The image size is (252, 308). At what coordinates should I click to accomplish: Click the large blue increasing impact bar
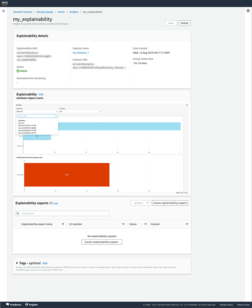pyautogui.click(x=119, y=126)
